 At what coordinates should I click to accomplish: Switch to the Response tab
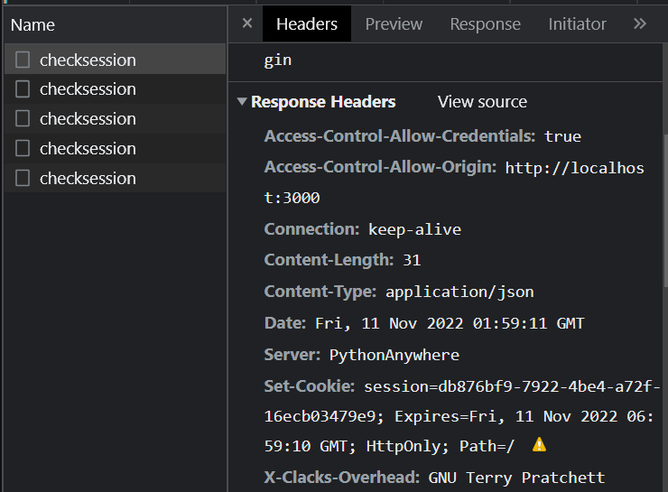(x=486, y=23)
